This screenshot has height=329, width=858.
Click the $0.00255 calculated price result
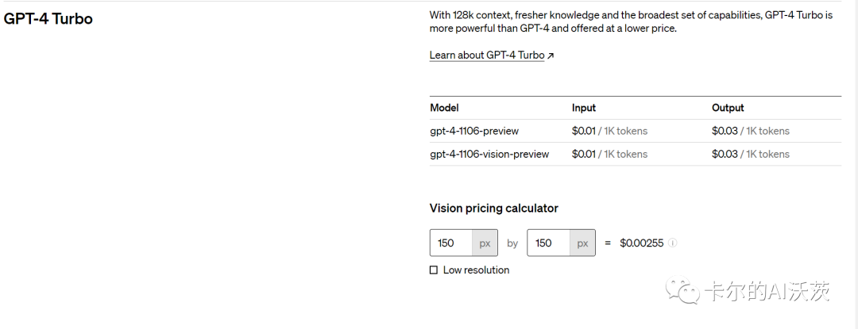(x=641, y=243)
